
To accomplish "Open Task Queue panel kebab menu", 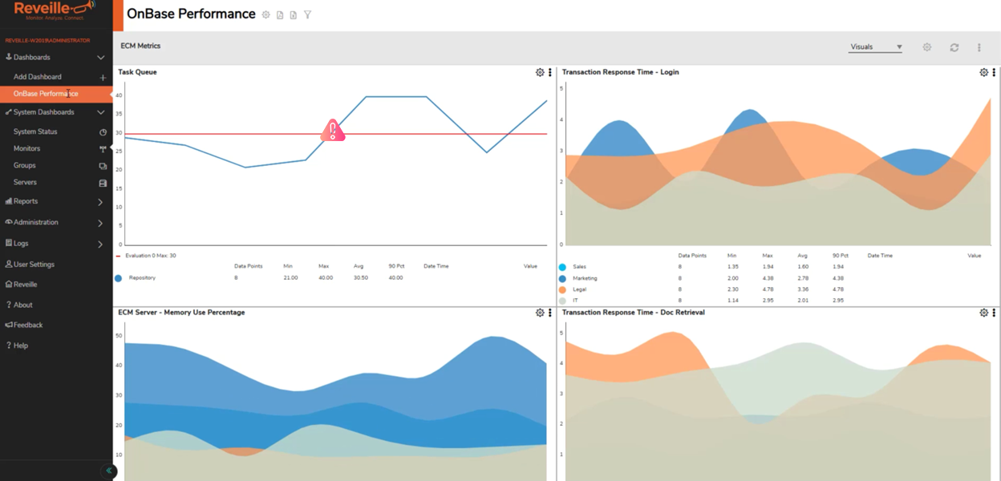I will tap(550, 72).
